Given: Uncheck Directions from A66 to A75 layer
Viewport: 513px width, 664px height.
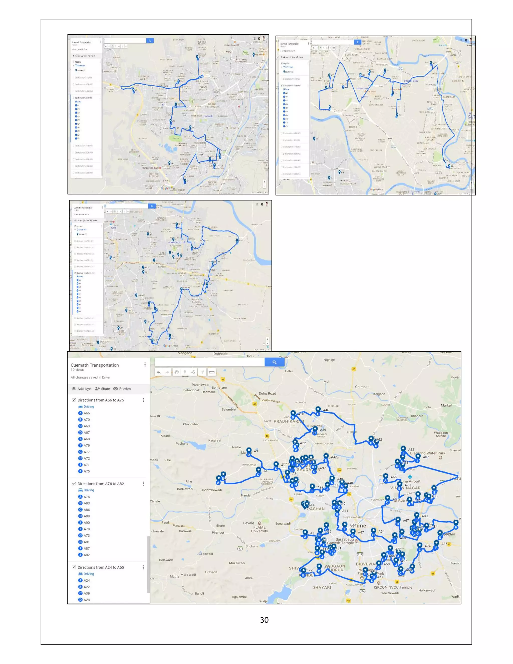Looking at the screenshot, I should point(74,400).
